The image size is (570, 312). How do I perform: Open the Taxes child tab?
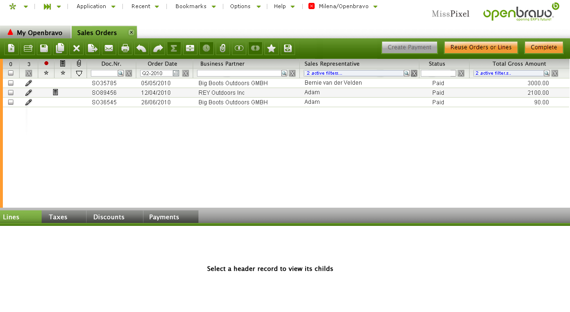pyautogui.click(x=64, y=217)
